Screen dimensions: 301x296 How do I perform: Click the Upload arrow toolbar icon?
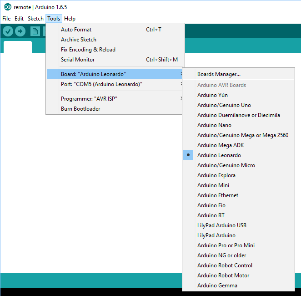20,31
